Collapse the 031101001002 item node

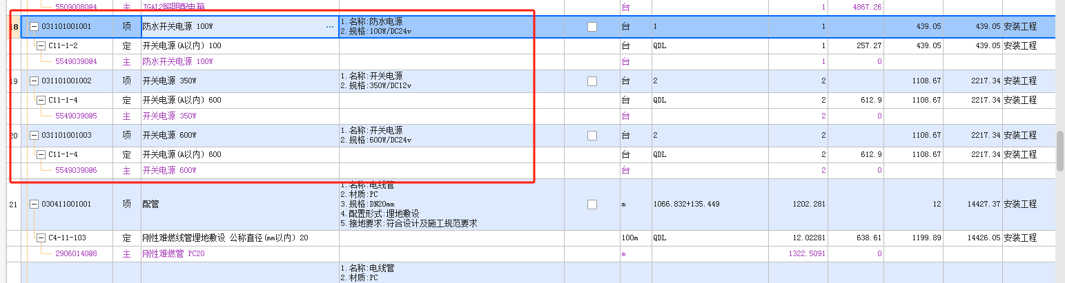(34, 81)
